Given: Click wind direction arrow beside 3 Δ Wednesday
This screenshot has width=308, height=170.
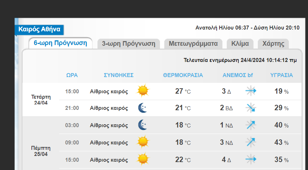Looking at the screenshot, I should point(251,91).
